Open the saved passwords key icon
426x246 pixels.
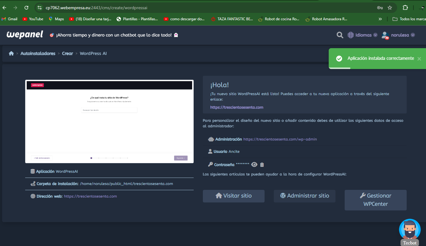pyautogui.click(x=380, y=8)
